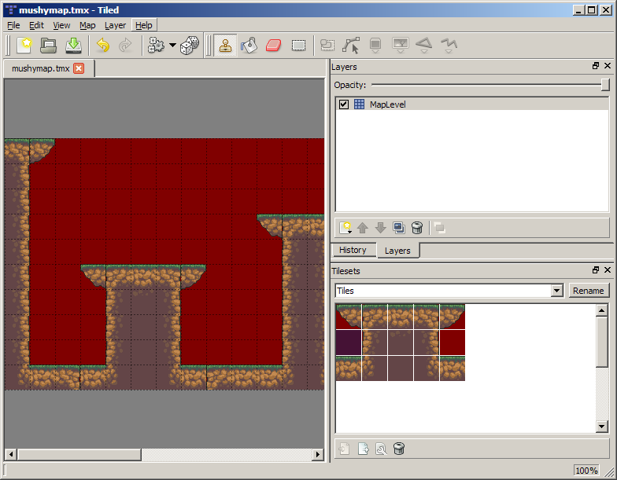Close the Tilesets dock panel
The height and width of the screenshot is (480, 617).
click(608, 270)
